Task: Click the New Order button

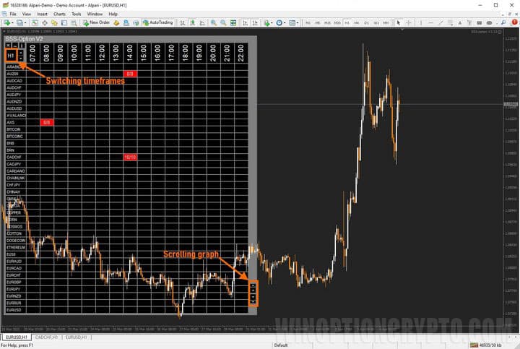Action: tap(96, 22)
